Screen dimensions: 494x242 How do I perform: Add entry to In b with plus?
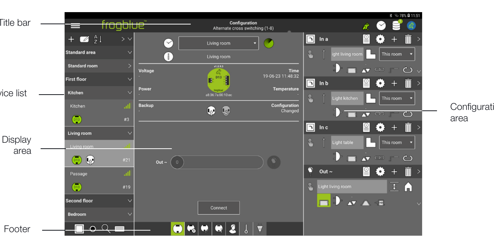394,83
